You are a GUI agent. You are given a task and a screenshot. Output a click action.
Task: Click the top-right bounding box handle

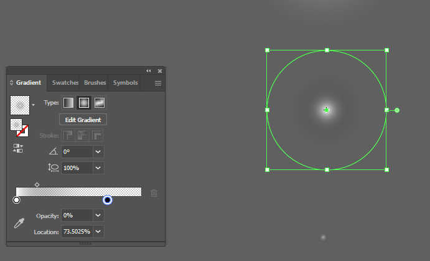[386, 50]
